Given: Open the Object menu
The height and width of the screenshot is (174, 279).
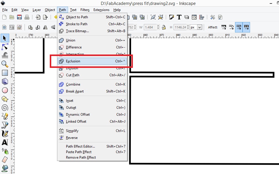Looking at the screenshot, I should [x=50, y=10].
